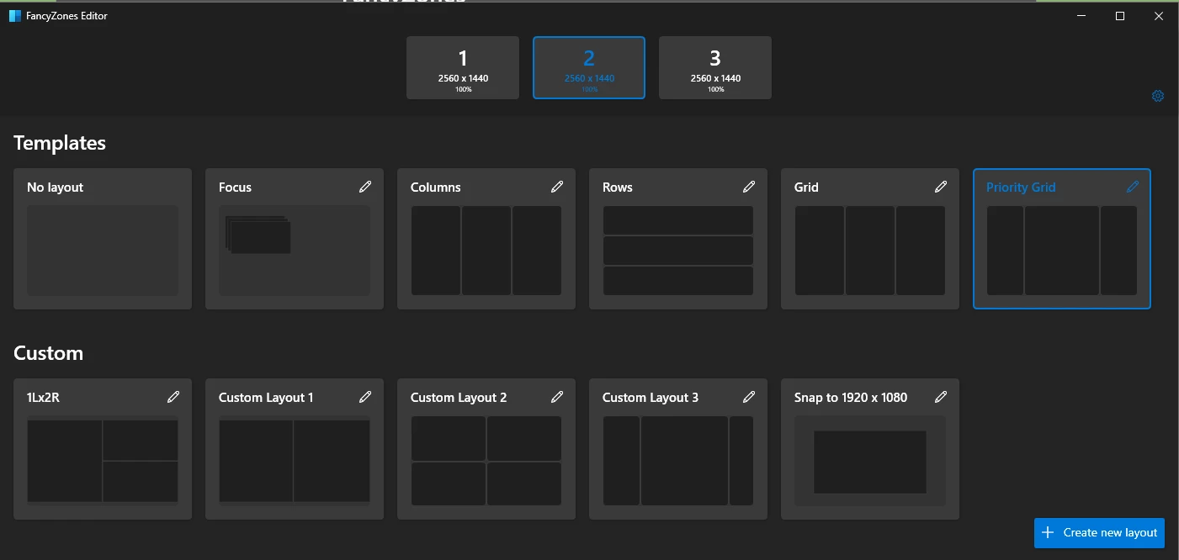Screen dimensions: 1179x560
Task: Close the FancyZones Editor window
Action: click(x=1160, y=16)
